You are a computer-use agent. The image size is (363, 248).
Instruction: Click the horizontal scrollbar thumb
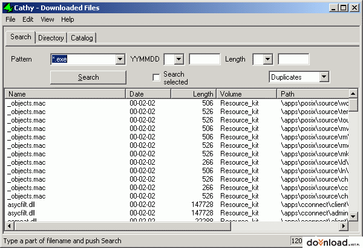click(x=123, y=226)
